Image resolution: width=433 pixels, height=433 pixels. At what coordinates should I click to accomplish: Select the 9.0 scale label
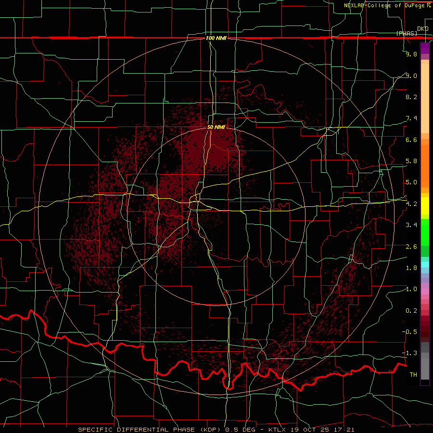point(411,76)
